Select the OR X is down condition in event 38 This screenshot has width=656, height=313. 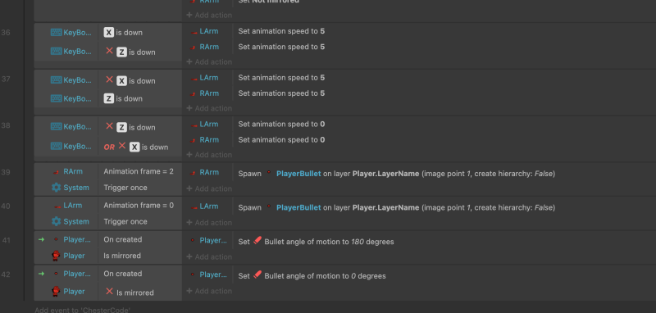point(136,147)
